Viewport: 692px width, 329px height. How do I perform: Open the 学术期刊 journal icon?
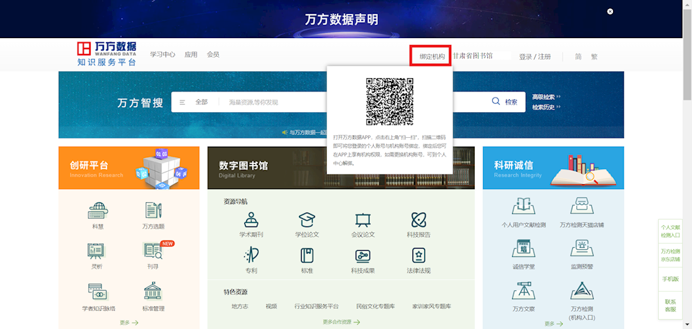(x=251, y=220)
